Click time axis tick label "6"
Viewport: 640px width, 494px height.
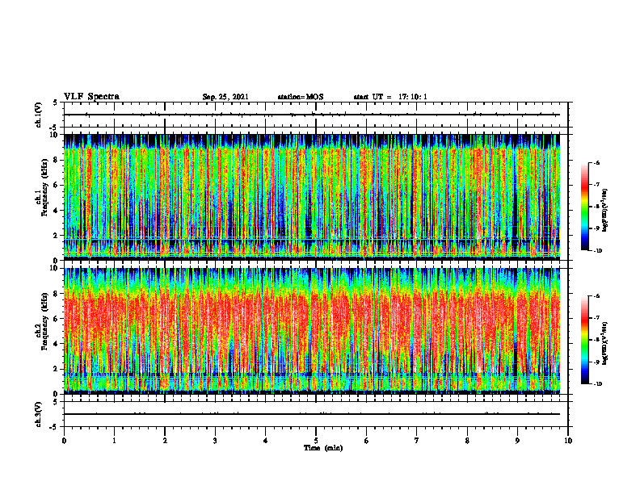click(367, 441)
